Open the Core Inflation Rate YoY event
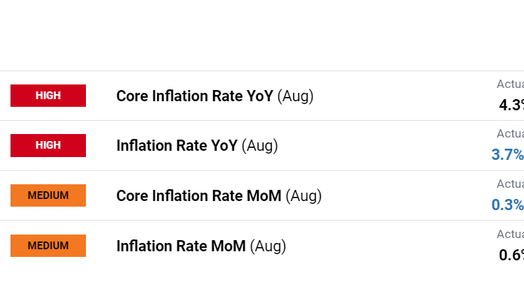The image size is (524, 289). click(195, 96)
